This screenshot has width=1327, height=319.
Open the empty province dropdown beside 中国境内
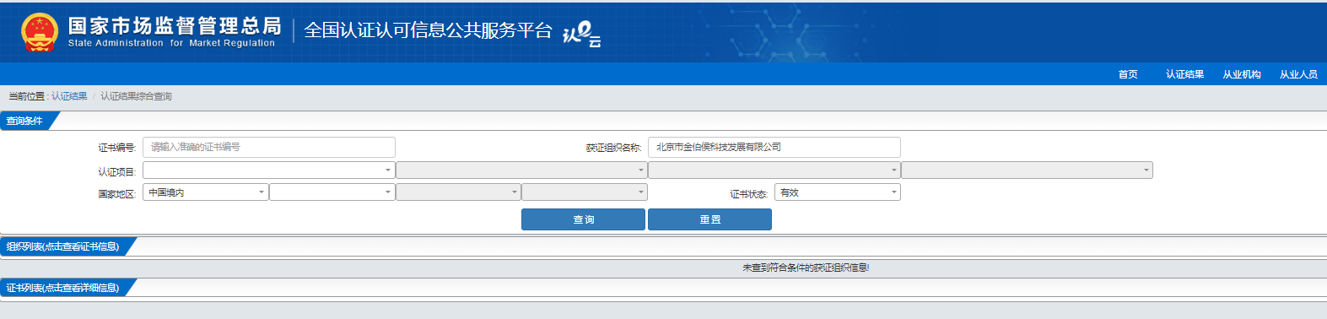(x=332, y=192)
